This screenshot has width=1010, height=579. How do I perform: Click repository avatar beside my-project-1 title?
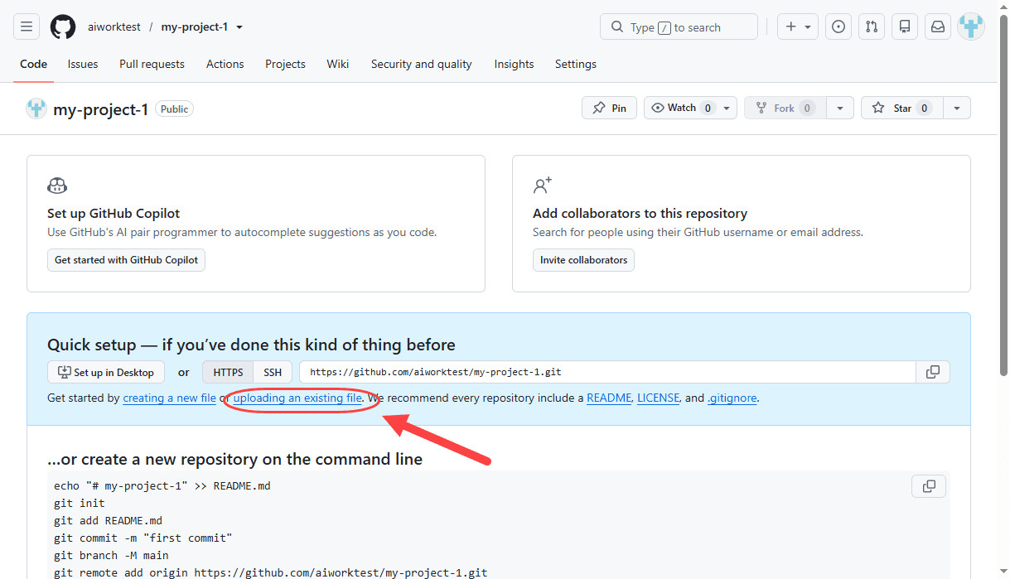point(36,109)
